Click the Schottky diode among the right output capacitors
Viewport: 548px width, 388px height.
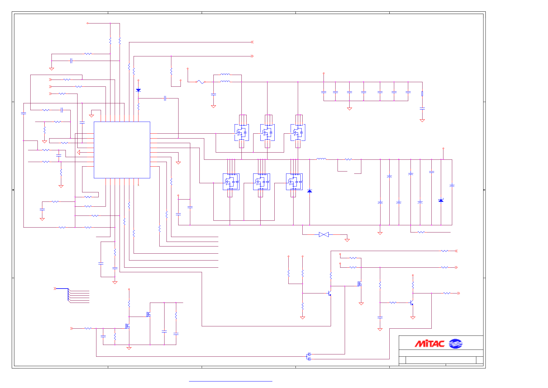coord(441,201)
